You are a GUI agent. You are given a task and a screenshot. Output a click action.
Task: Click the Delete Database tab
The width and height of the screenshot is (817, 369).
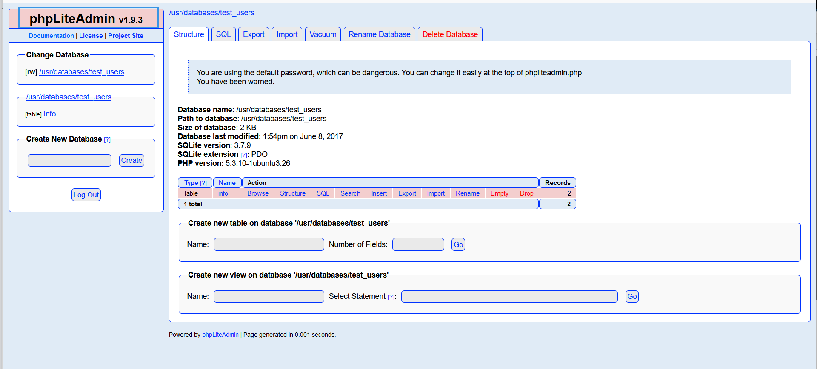[450, 34]
